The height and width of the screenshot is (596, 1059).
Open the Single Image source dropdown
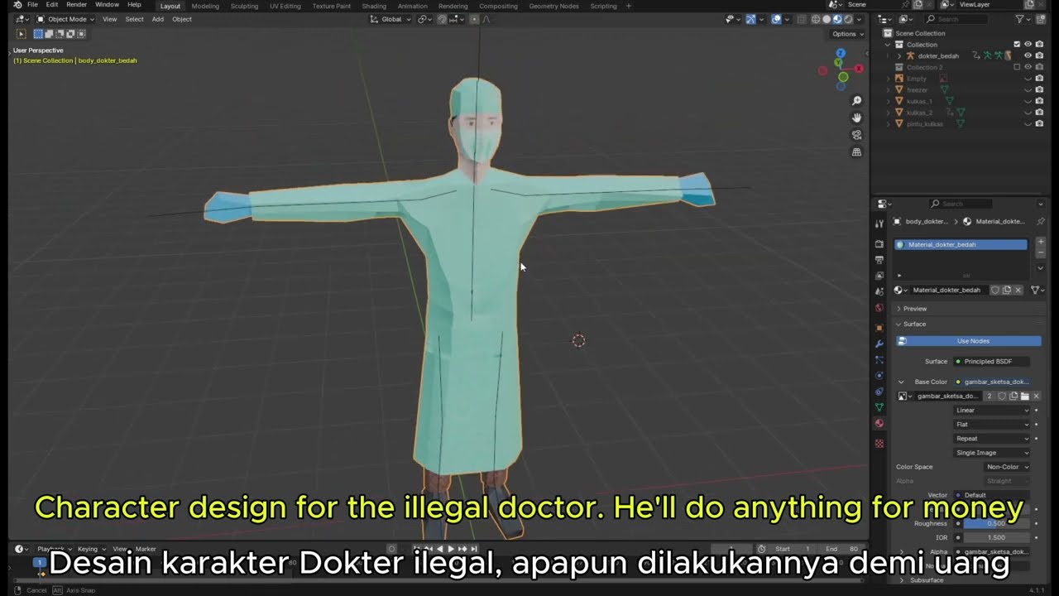pos(992,452)
